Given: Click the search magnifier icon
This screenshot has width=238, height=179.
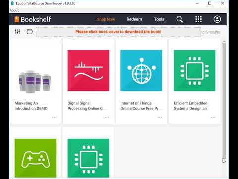Looking at the screenshot, I should coord(179,19).
